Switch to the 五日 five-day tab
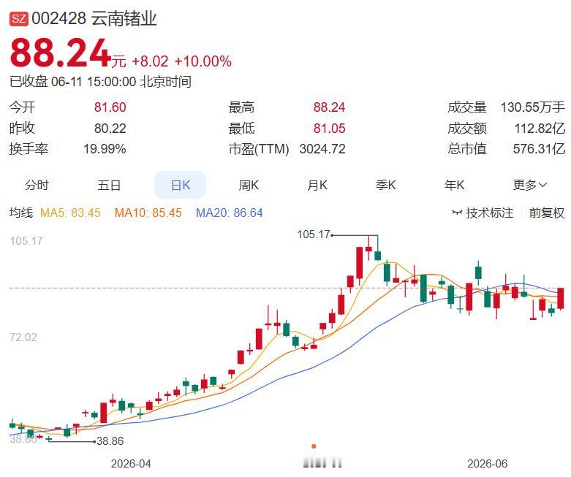571x477 pixels. coord(109,185)
